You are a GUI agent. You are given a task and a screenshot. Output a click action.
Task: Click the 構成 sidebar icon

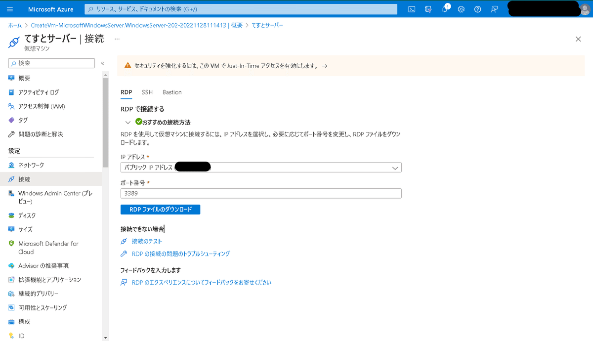coord(11,322)
